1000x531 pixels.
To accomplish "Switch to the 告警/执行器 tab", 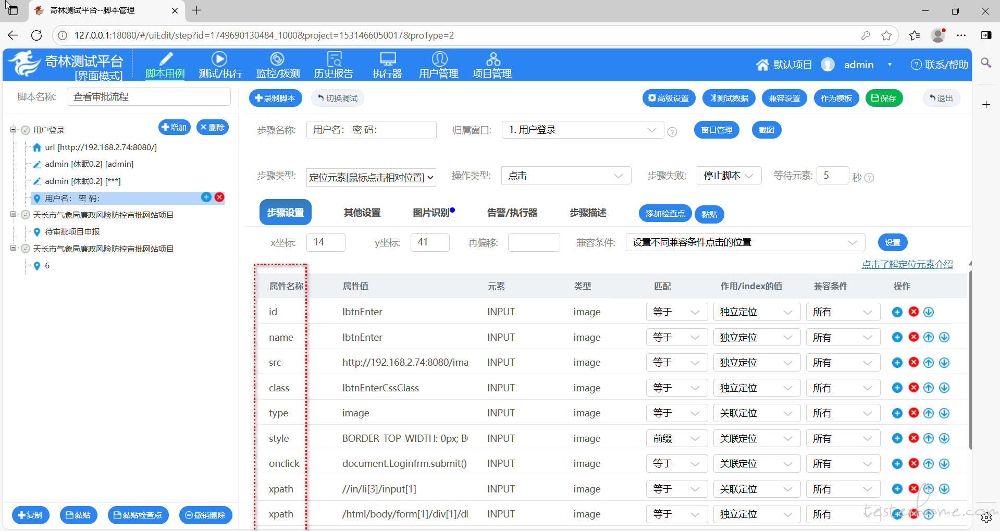I will [512, 213].
